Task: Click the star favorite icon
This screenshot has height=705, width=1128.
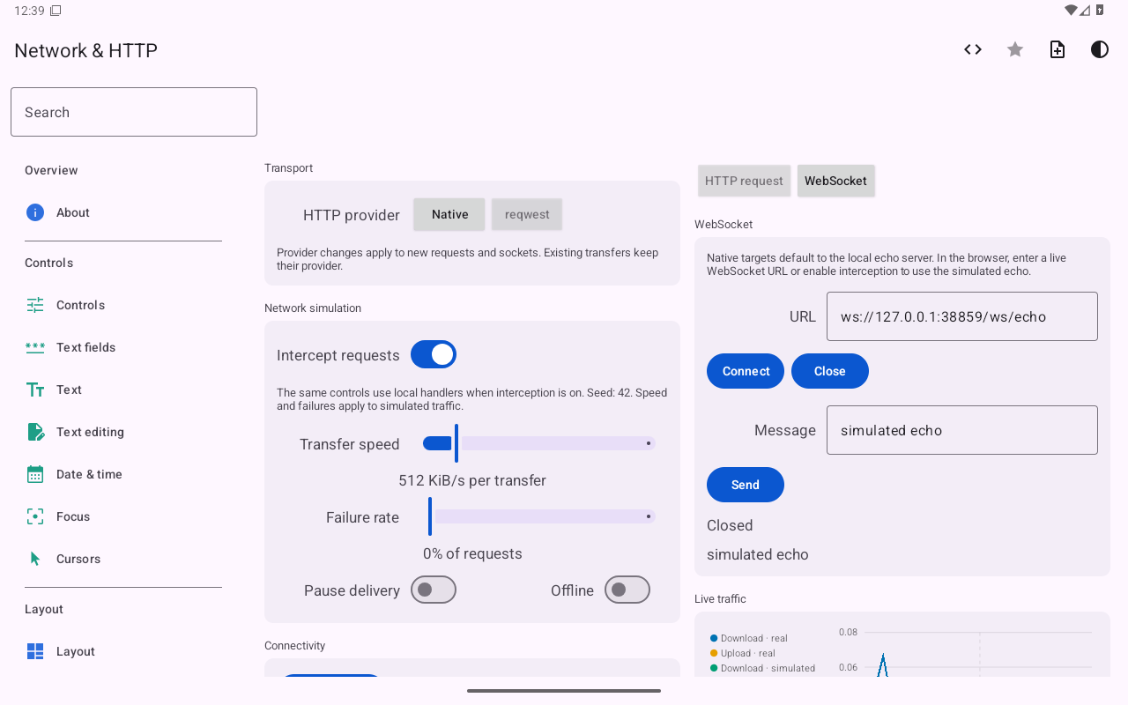Action: click(x=1015, y=49)
